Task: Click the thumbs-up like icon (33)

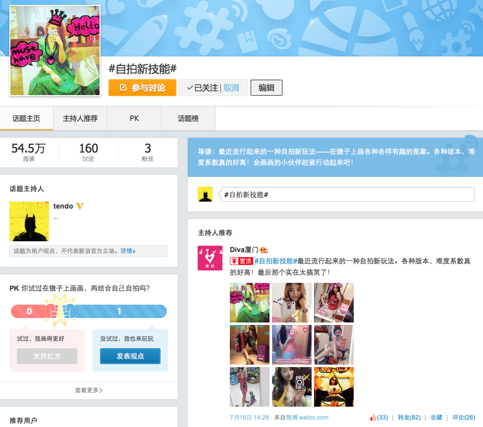Action: pyautogui.click(x=374, y=418)
